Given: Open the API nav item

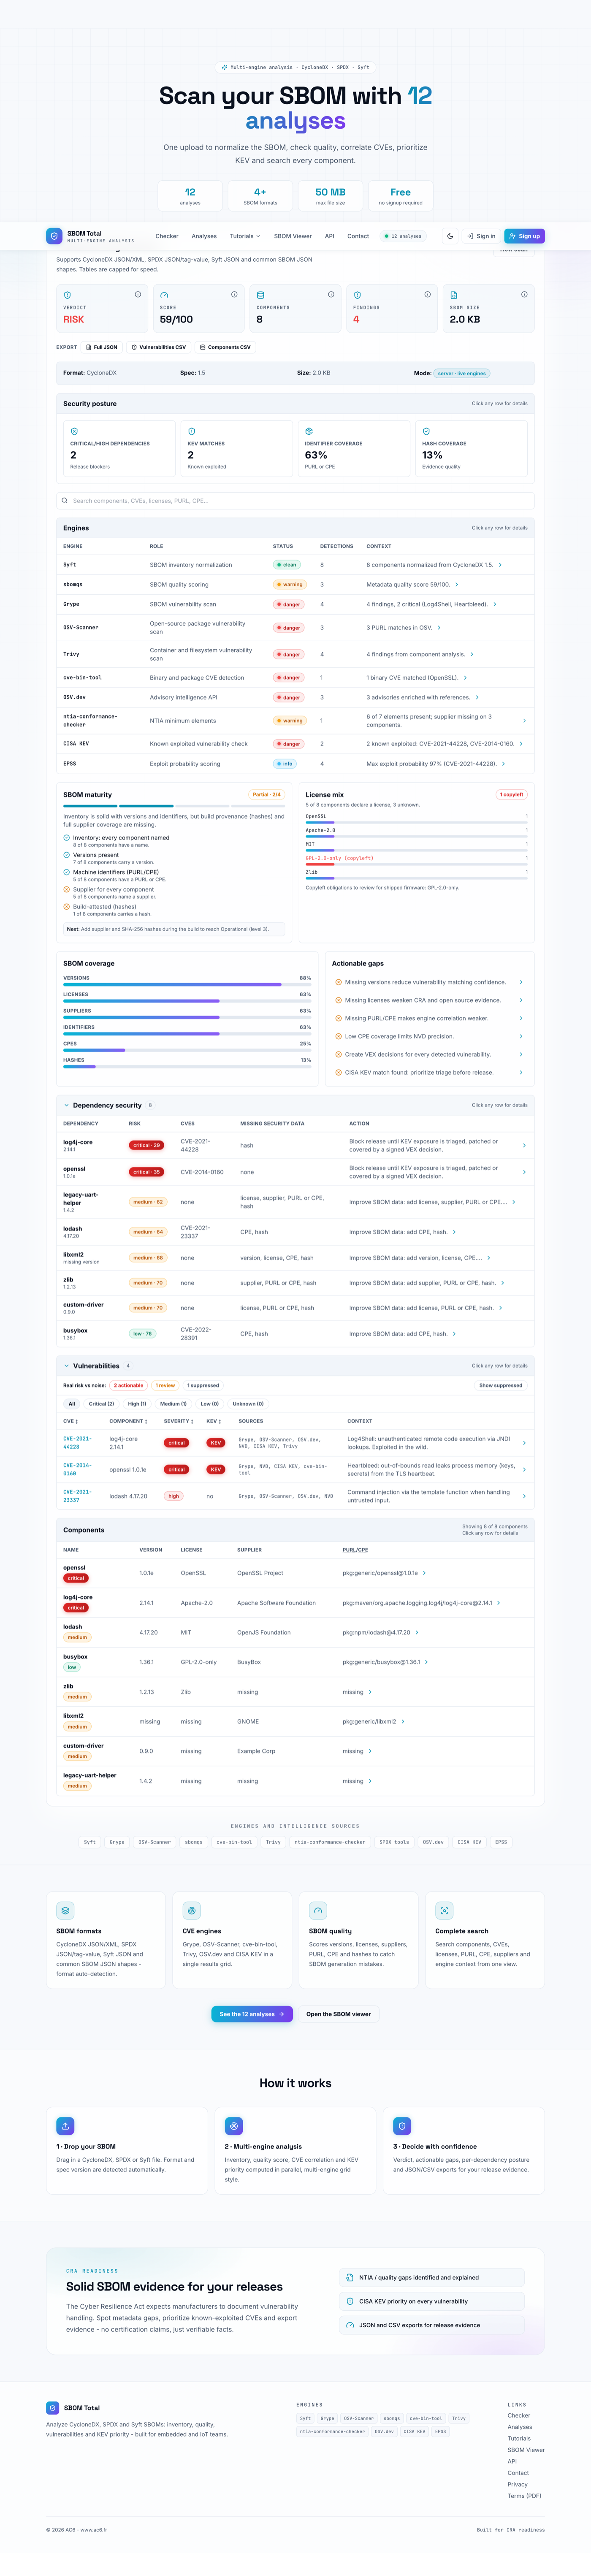Looking at the screenshot, I should pyautogui.click(x=329, y=236).
